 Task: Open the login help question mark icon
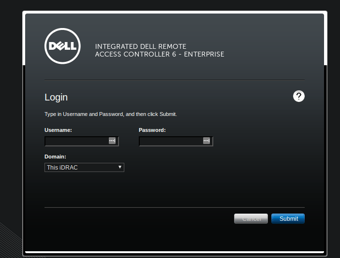298,96
